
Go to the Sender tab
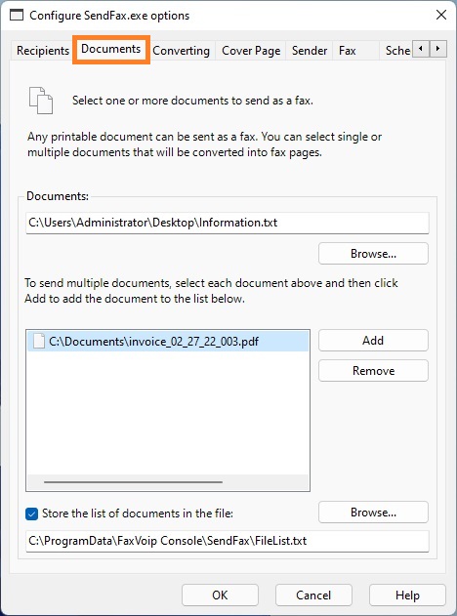pyautogui.click(x=310, y=51)
